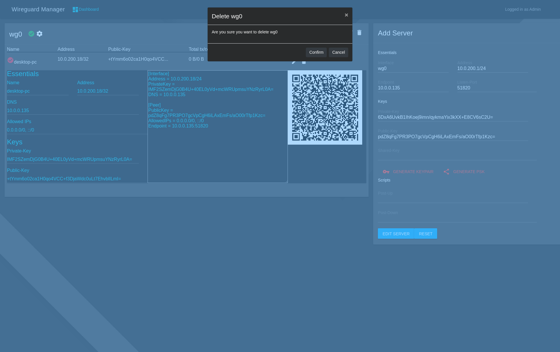
Task: Click the desktop-pc peer delete icon
Action: pos(304,62)
